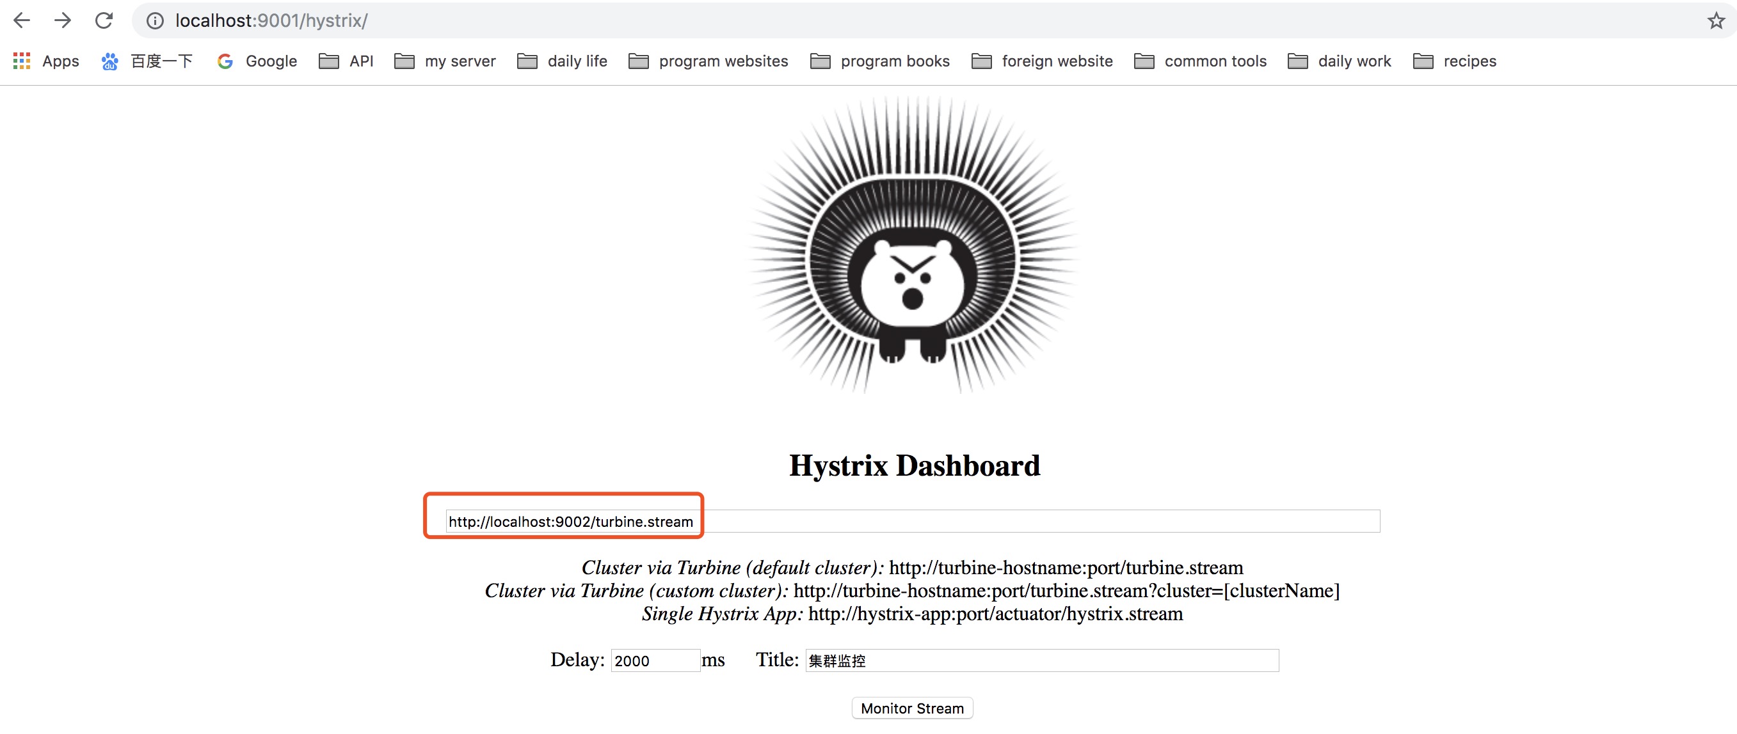Expand the API bookmarks folder

pyautogui.click(x=346, y=61)
